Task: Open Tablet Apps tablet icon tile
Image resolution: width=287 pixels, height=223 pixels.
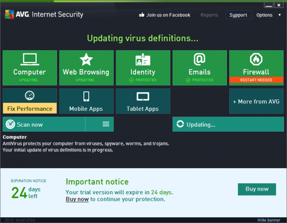Action: 143,101
